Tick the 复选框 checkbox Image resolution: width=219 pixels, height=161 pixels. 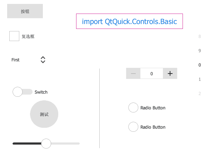pyautogui.click(x=14, y=36)
